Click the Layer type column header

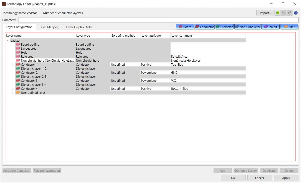point(93,36)
